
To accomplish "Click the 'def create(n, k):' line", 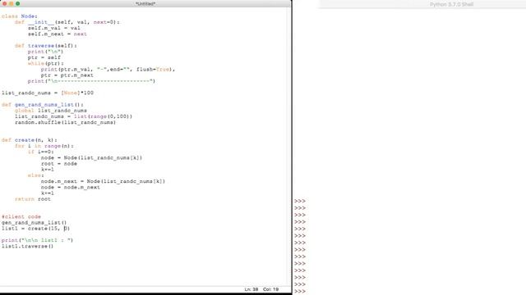I will (30, 140).
